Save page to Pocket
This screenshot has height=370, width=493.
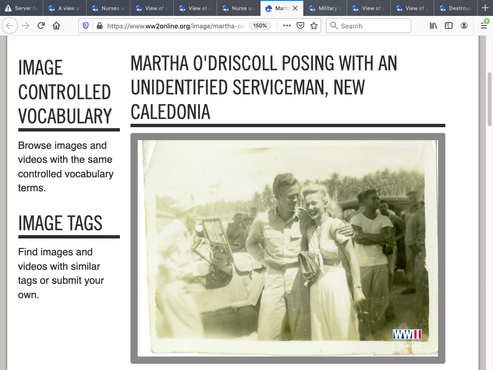pyautogui.click(x=300, y=26)
